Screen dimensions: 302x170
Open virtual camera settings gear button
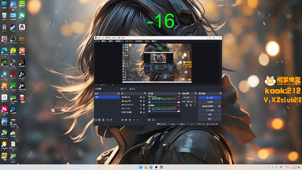219,106
